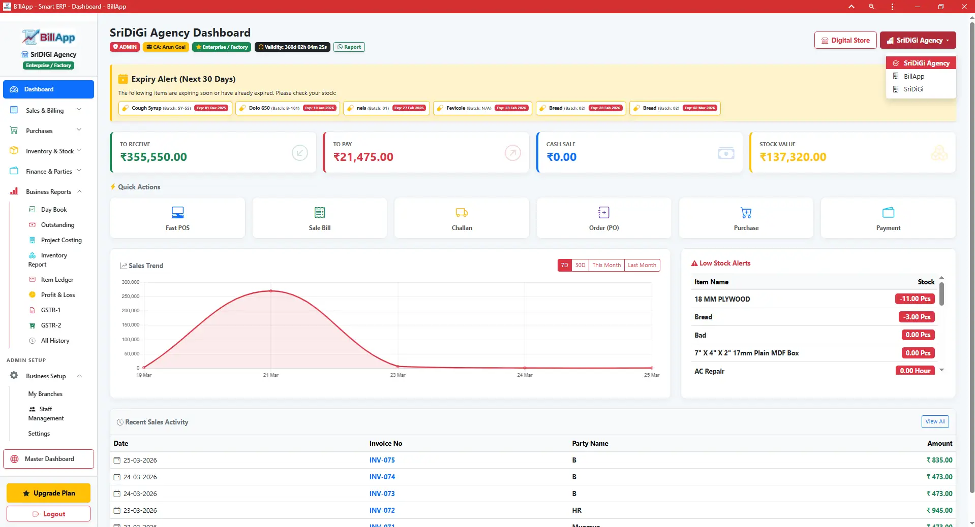Image resolution: width=975 pixels, height=527 pixels.
Task: Open the Fast POS quick action
Action: (177, 218)
